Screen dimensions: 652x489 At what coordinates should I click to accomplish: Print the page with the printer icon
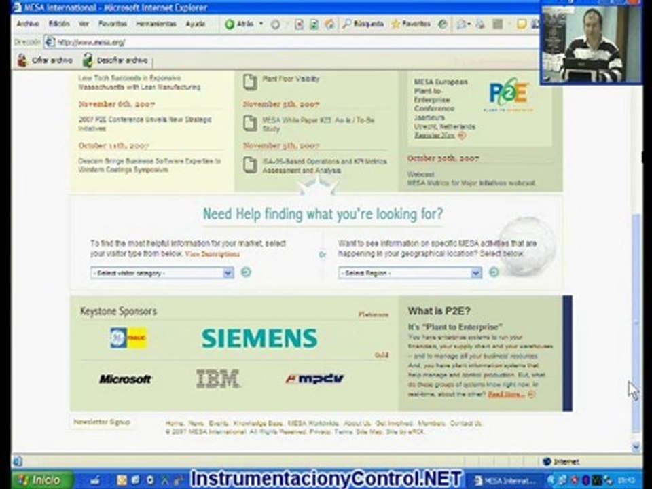click(x=480, y=24)
